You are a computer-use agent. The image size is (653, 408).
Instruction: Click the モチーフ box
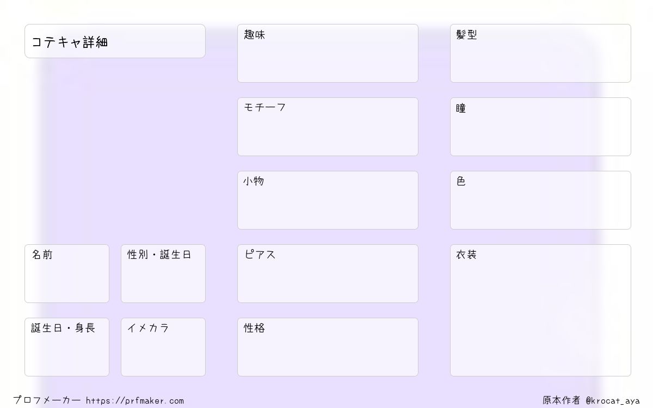tap(328, 127)
